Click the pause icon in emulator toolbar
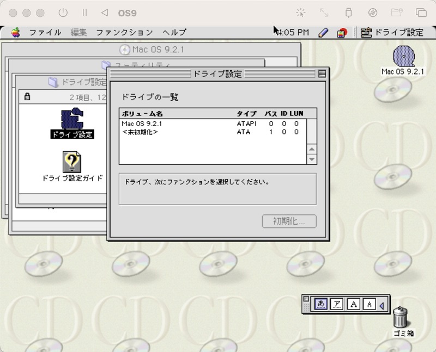The height and width of the screenshot is (352, 436). click(x=84, y=13)
